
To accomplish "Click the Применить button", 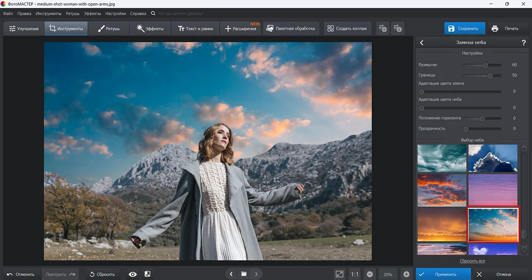I will (x=444, y=274).
